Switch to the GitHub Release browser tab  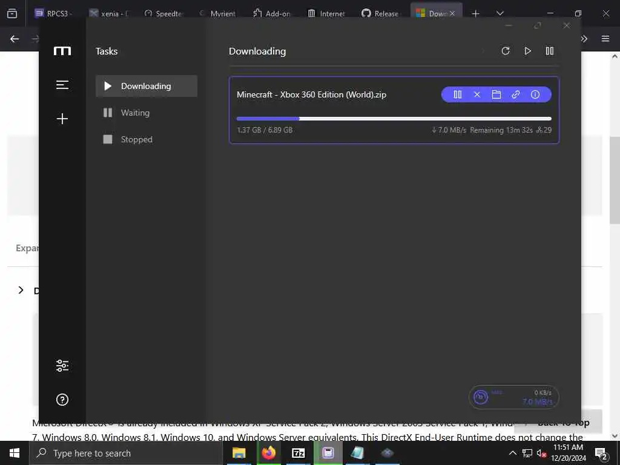[381, 13]
